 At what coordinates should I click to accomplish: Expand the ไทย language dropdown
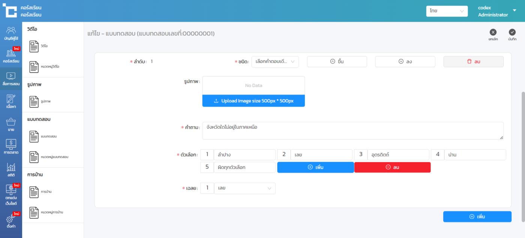pos(447,11)
